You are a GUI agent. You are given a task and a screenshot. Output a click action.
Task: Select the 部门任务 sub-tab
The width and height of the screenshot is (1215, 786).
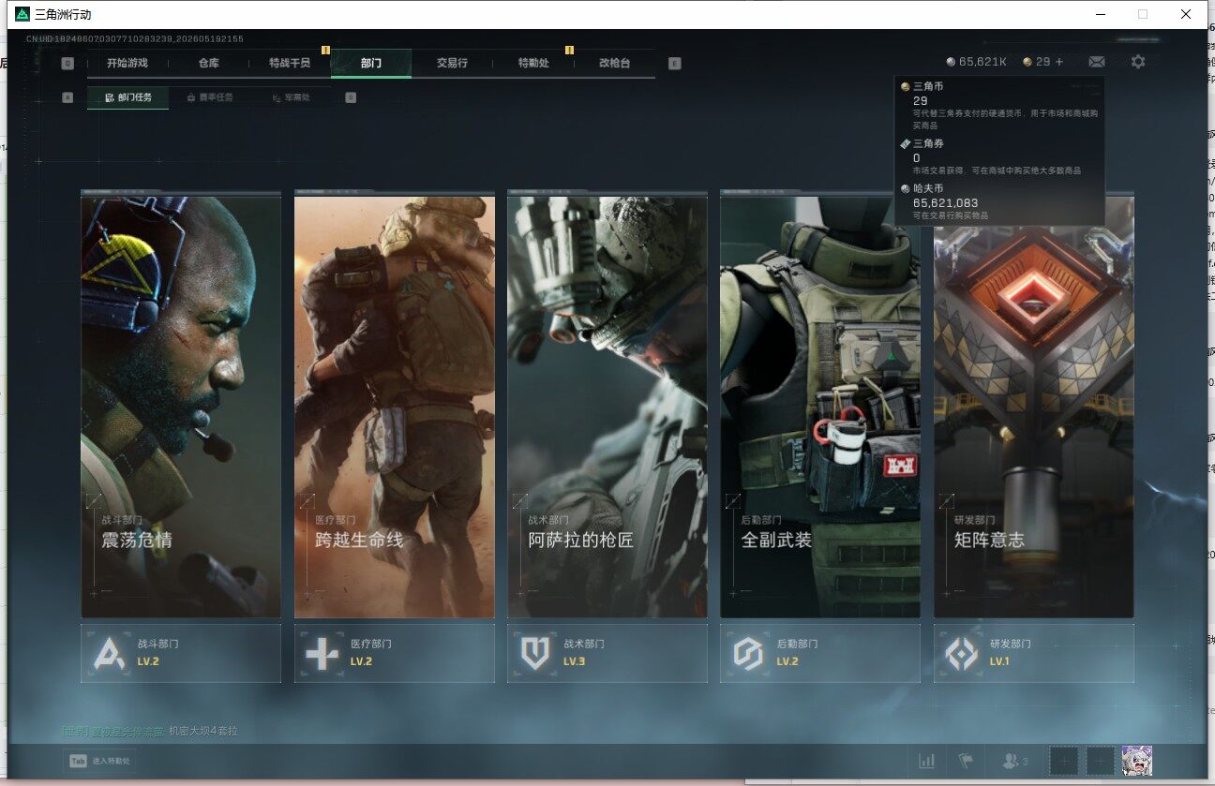[128, 97]
